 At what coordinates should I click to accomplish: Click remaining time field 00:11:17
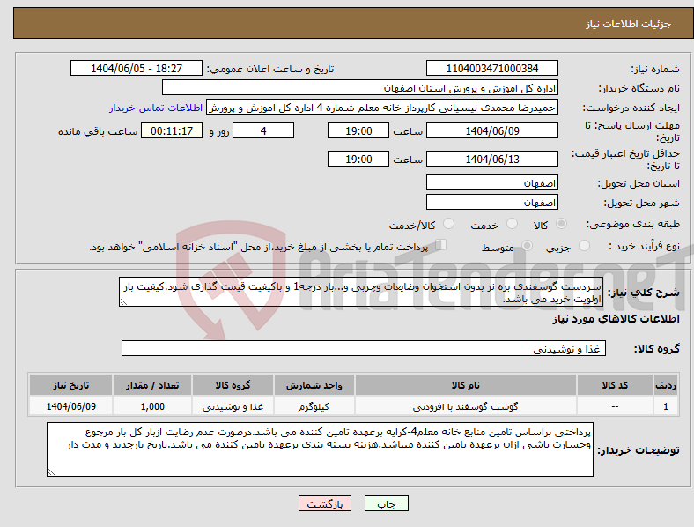tap(172, 131)
